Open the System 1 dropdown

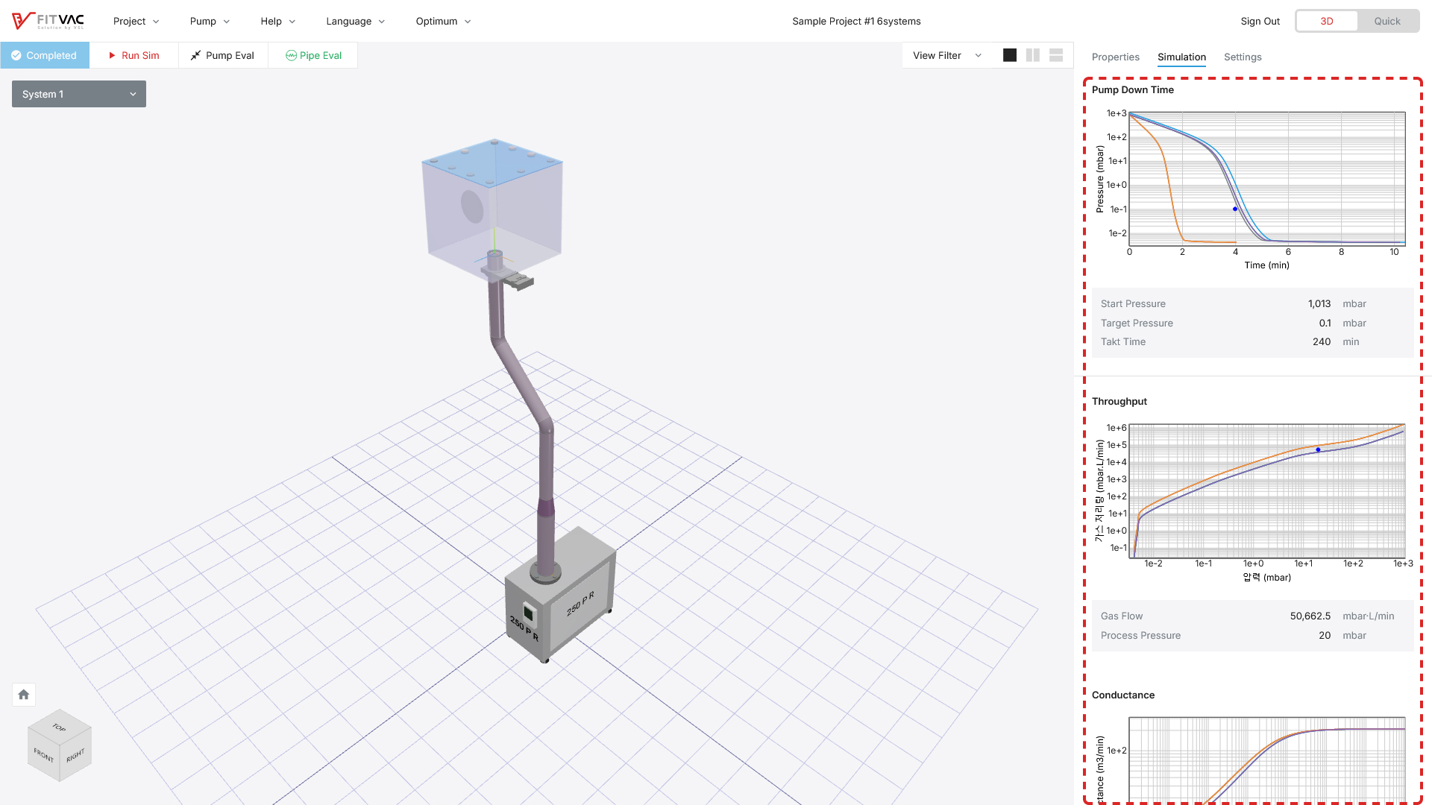point(79,94)
